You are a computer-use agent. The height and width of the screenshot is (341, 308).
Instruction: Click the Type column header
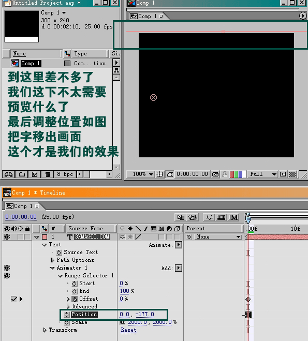pyautogui.click(x=90, y=53)
